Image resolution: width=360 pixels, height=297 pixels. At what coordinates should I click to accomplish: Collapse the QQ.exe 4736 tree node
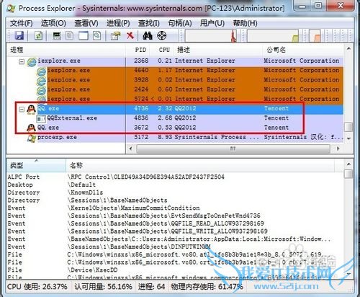point(22,110)
